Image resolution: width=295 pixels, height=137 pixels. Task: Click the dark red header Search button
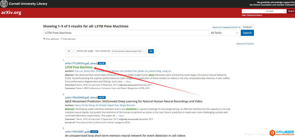pos(291,11)
